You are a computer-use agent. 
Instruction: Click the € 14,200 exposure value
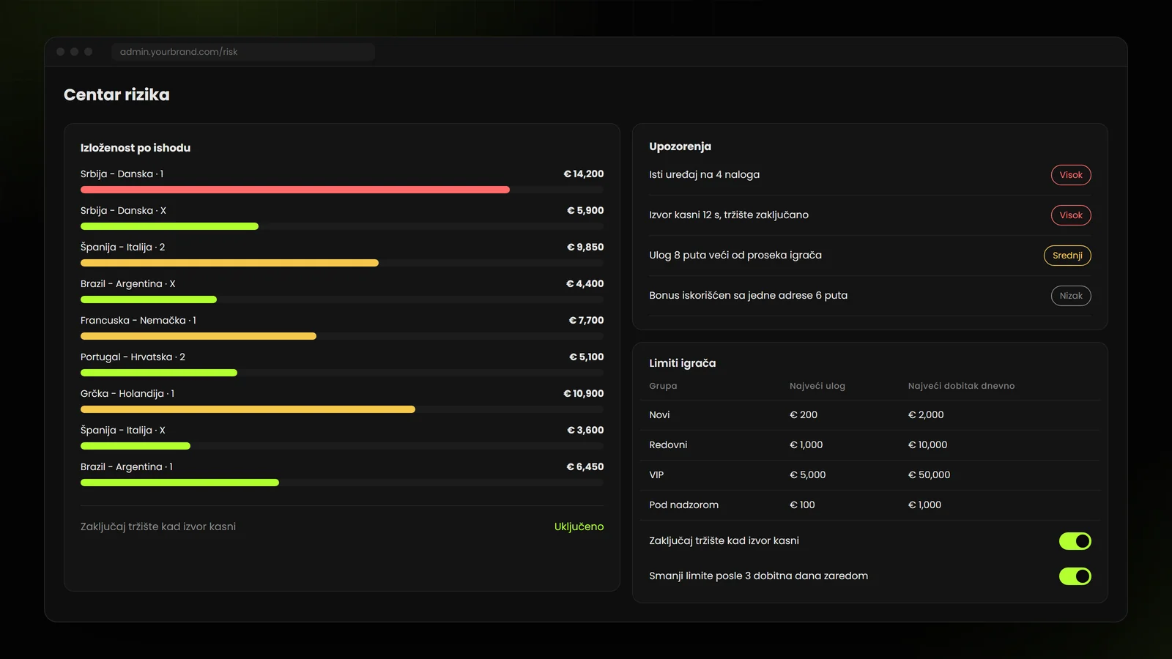584,174
